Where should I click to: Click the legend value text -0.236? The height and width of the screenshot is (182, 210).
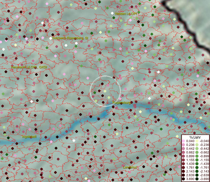(x=204, y=145)
